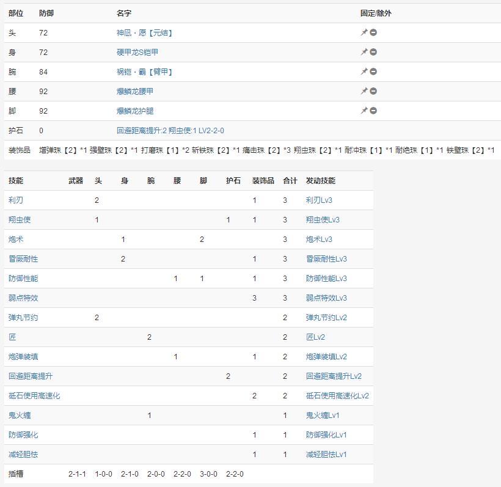Open the 昏厥耐性 skill name link

coord(23,259)
